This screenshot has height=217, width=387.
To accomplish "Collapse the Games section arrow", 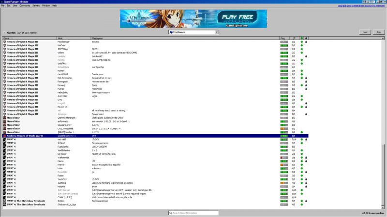I will [4, 33].
